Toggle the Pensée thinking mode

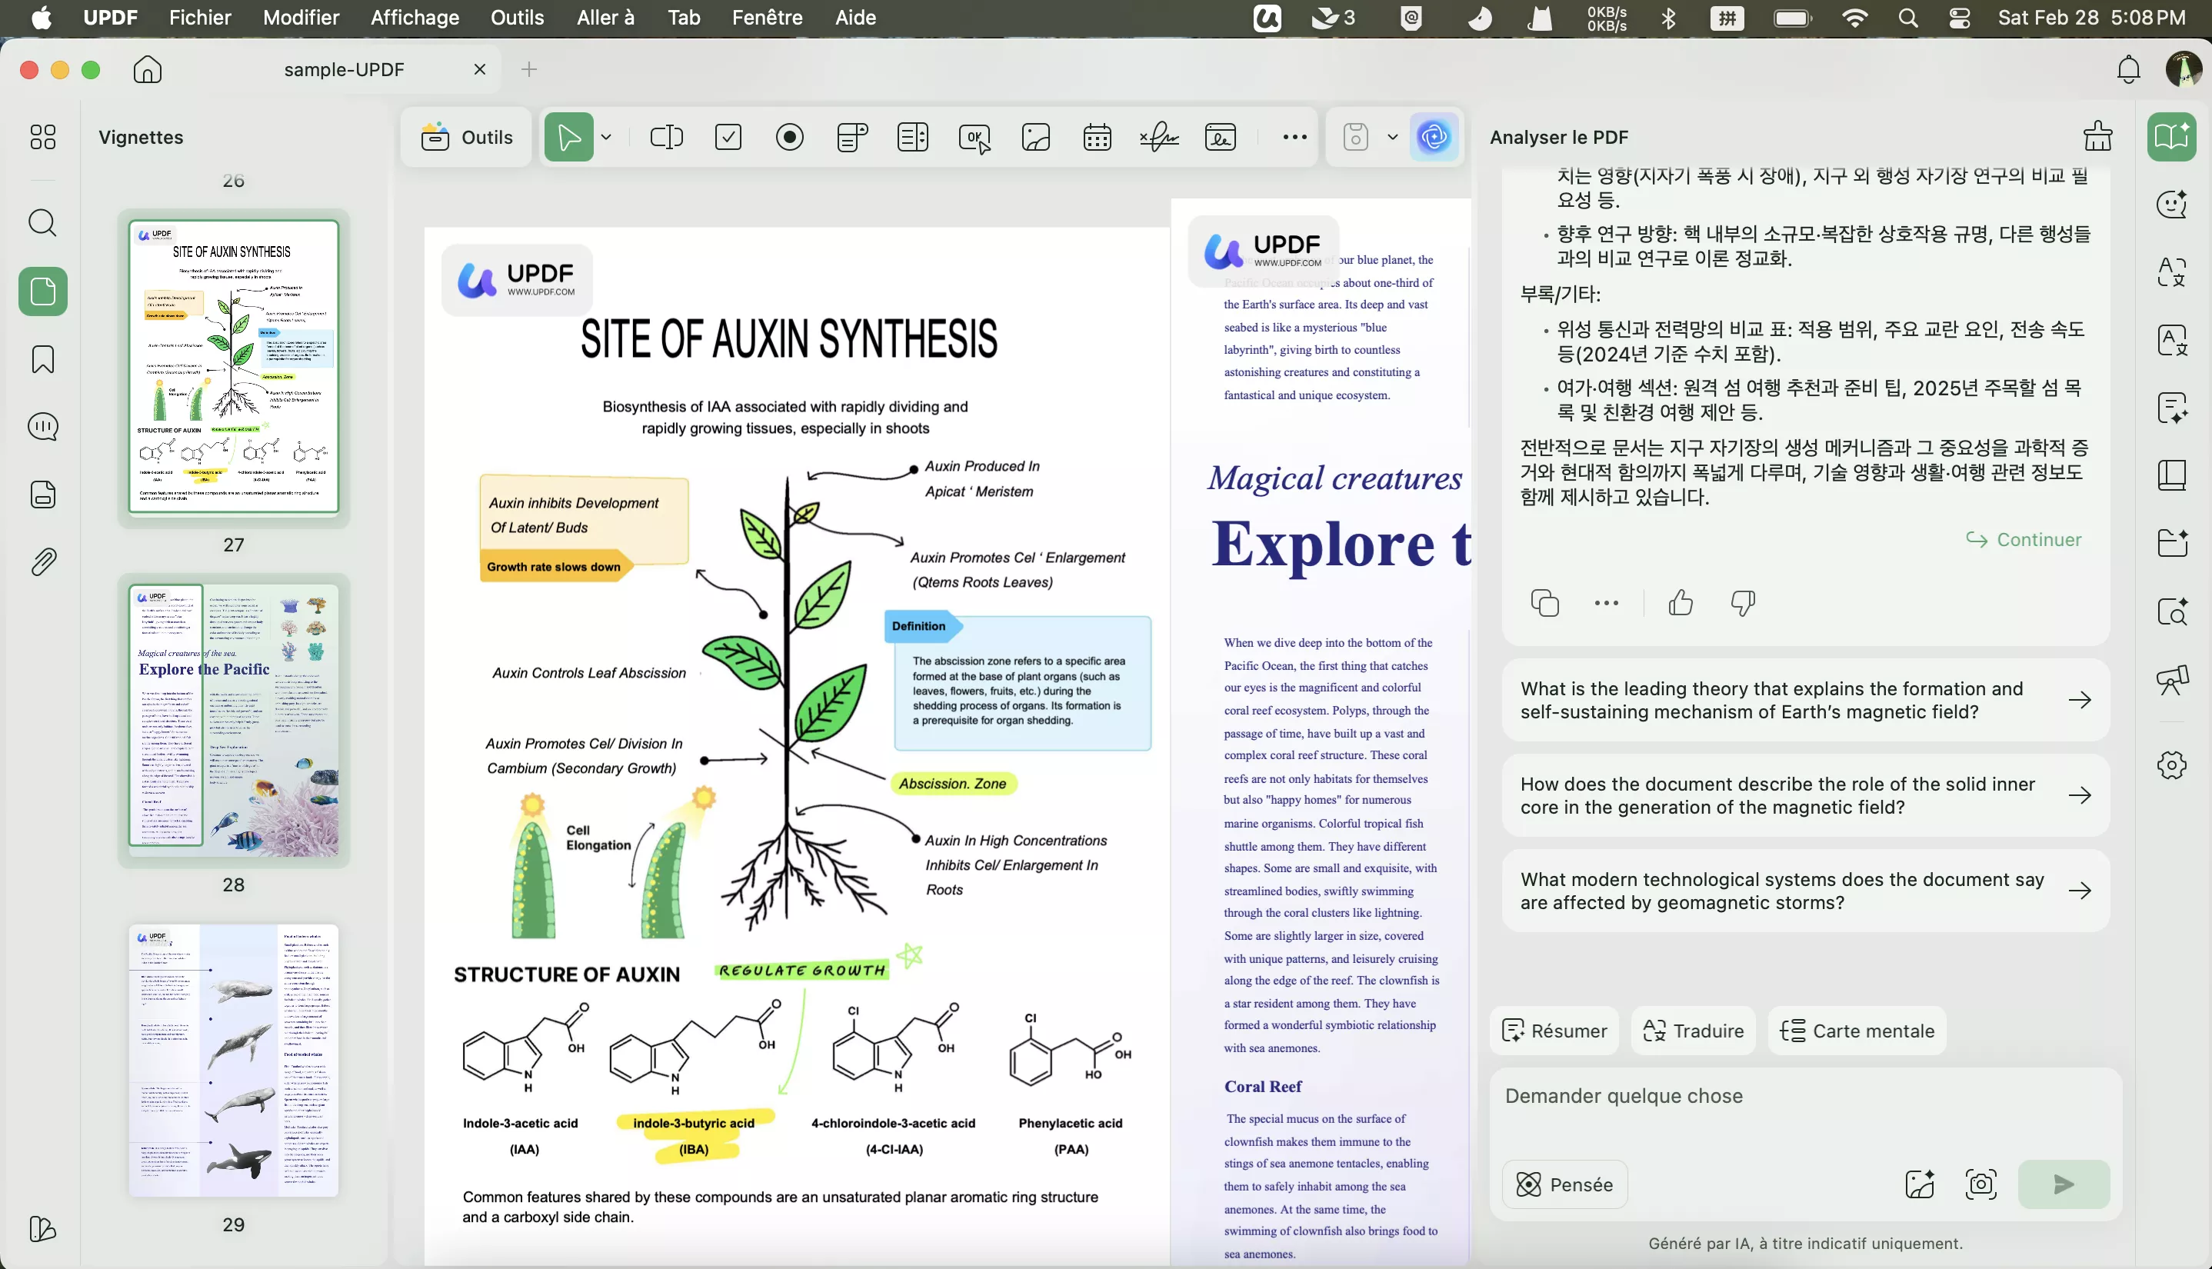(1564, 1184)
